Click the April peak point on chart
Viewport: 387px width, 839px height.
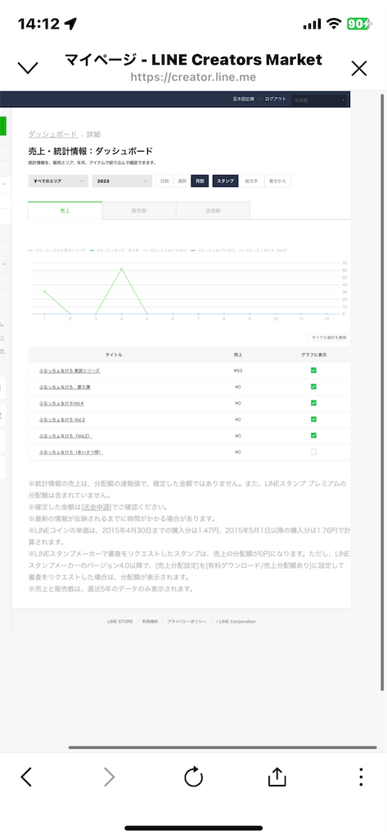pos(121,269)
